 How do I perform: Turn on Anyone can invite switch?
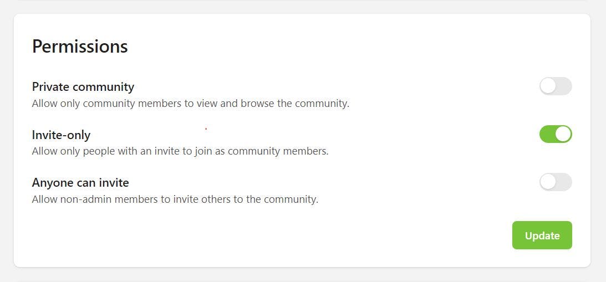tap(556, 182)
